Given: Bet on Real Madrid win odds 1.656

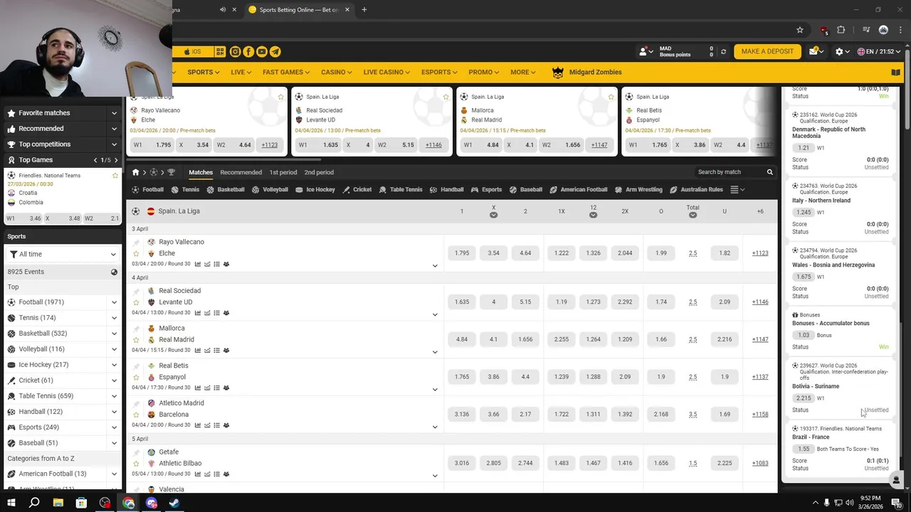Looking at the screenshot, I should tap(525, 339).
